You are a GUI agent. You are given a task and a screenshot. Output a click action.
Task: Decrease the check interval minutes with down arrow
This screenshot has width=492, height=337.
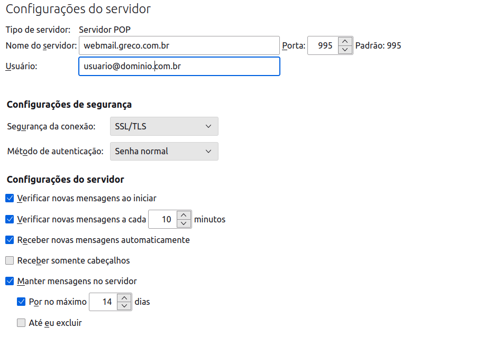tap(184, 223)
